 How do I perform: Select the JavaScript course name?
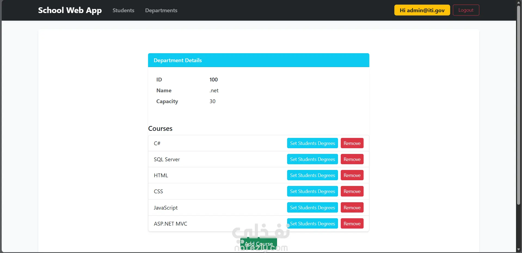click(x=165, y=208)
